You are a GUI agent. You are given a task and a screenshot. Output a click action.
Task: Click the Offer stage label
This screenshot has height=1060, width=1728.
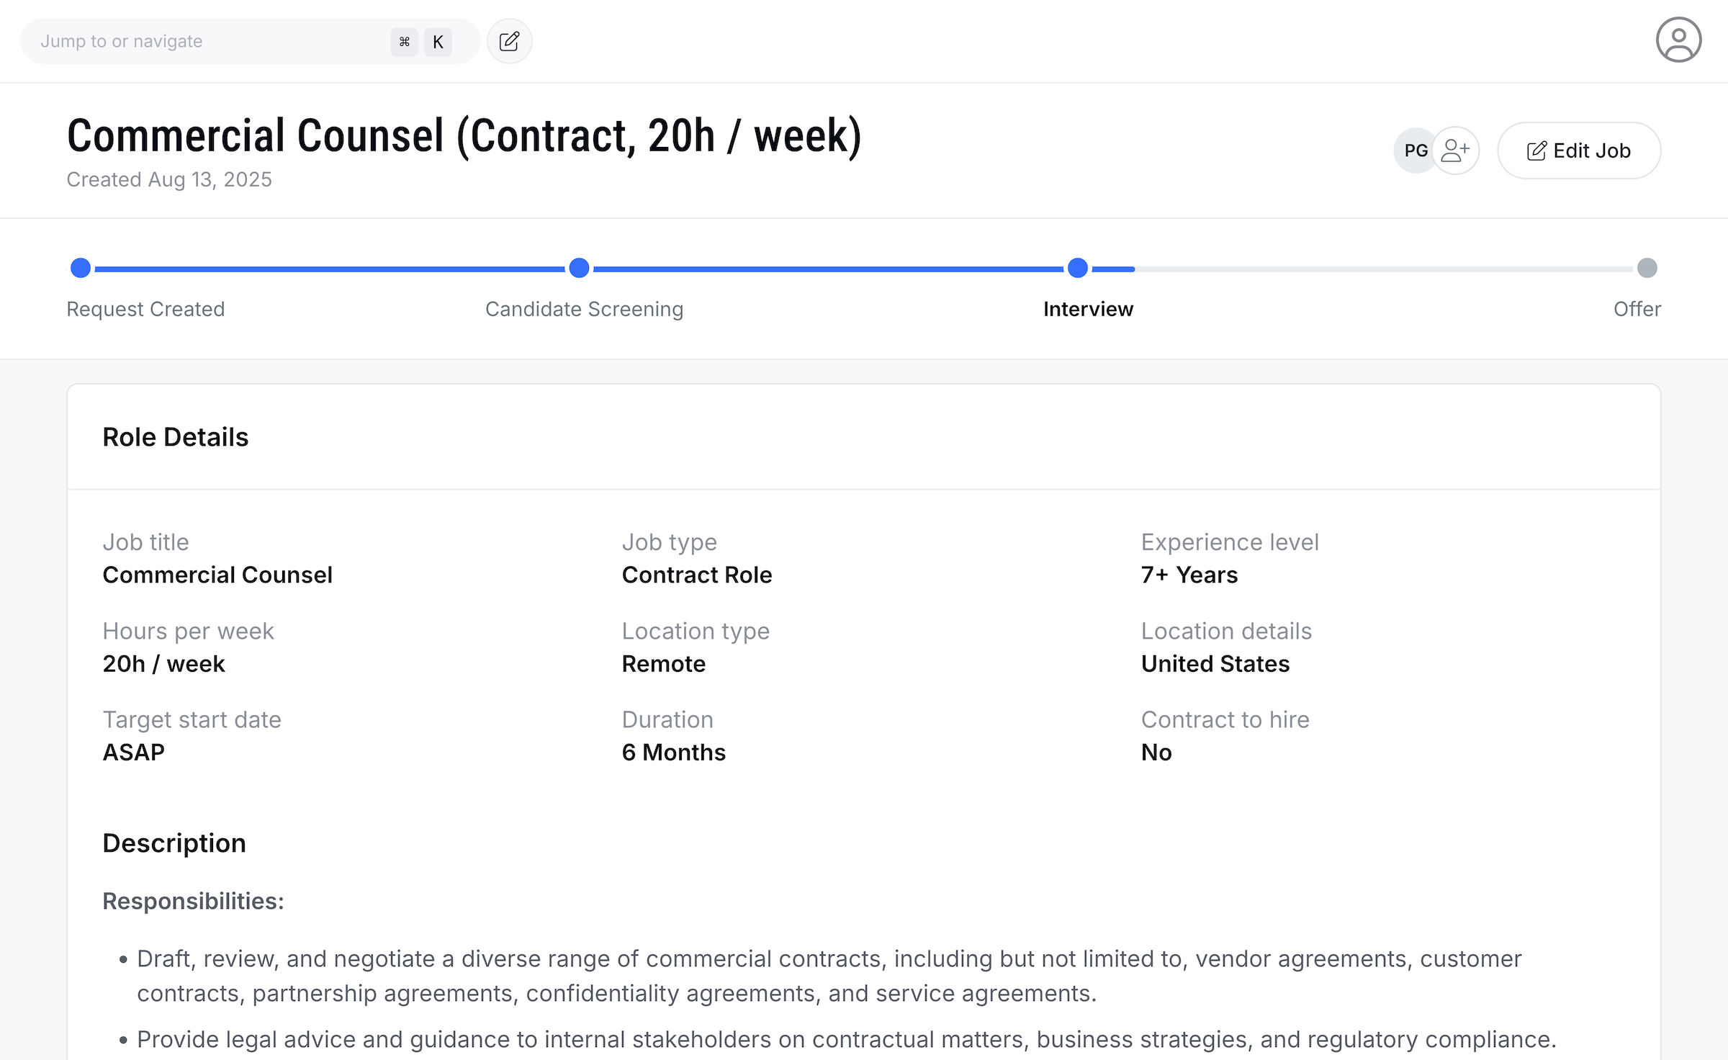(x=1637, y=309)
